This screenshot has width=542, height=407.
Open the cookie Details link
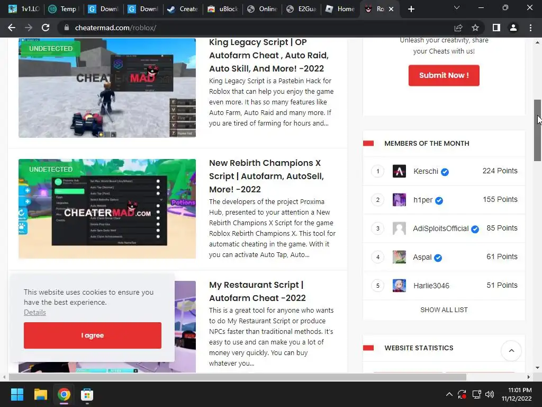[x=35, y=312]
